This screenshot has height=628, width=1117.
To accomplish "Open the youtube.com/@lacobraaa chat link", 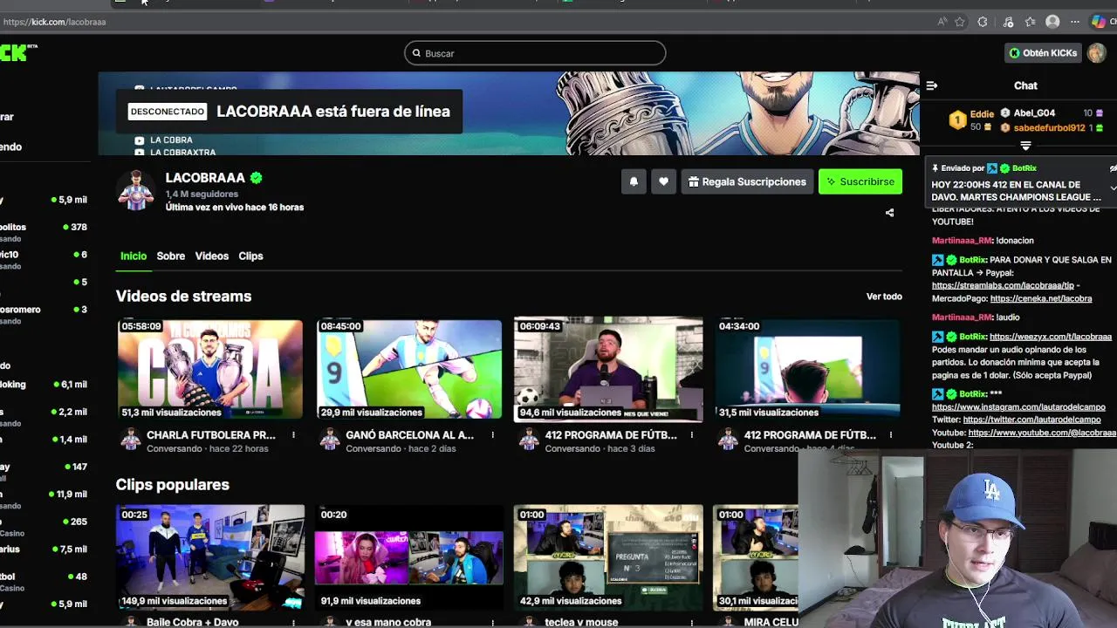I will pos(1042,433).
